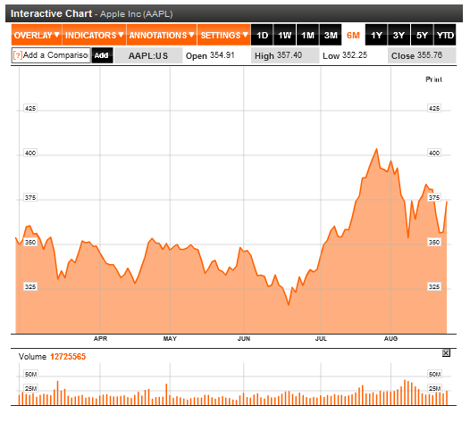Switch to the 1W time range
Viewport: 470px width, 422px height.
[x=284, y=36]
